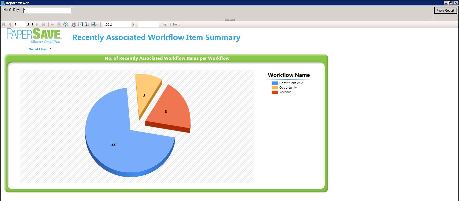Click the Opportunity legend label
459x201 pixels.
288,87
